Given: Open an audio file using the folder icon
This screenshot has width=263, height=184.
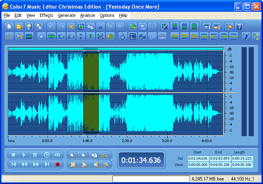Looking at the screenshot, I should (19, 27).
